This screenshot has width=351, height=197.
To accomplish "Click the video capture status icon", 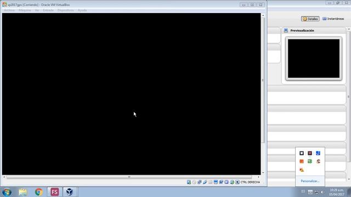I will tap(221, 182).
